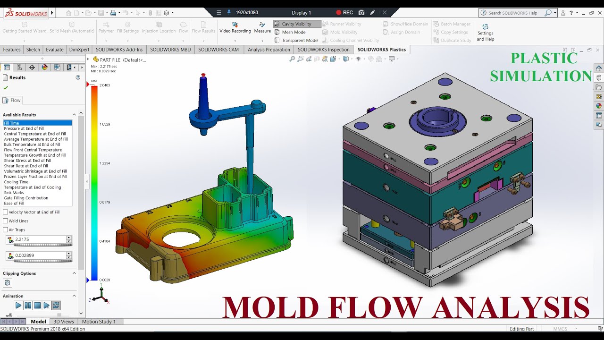
Task: Switch to the Features tab
Action: click(12, 50)
